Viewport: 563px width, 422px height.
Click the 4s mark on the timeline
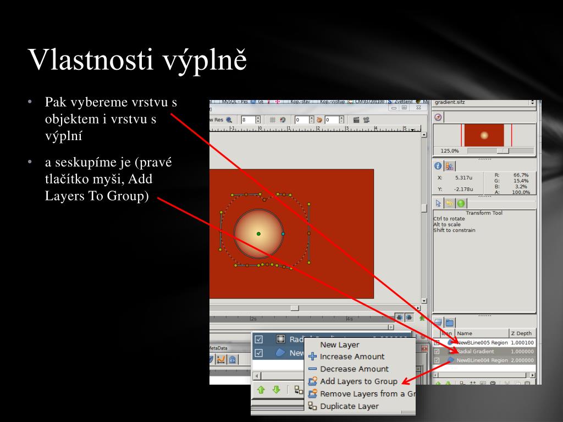pyautogui.click(x=350, y=319)
